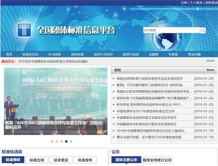Open 团体标准 navigation menu item
This screenshot has height=166, width=218.
[x=77, y=54]
